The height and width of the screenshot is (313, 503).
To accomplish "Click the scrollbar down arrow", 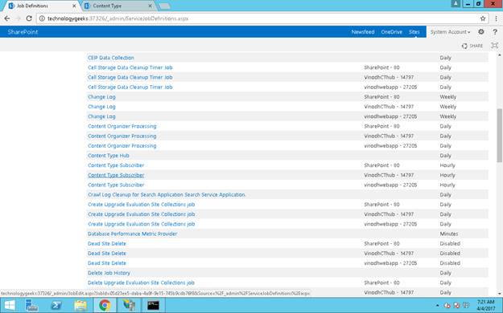I will click(x=500, y=294).
